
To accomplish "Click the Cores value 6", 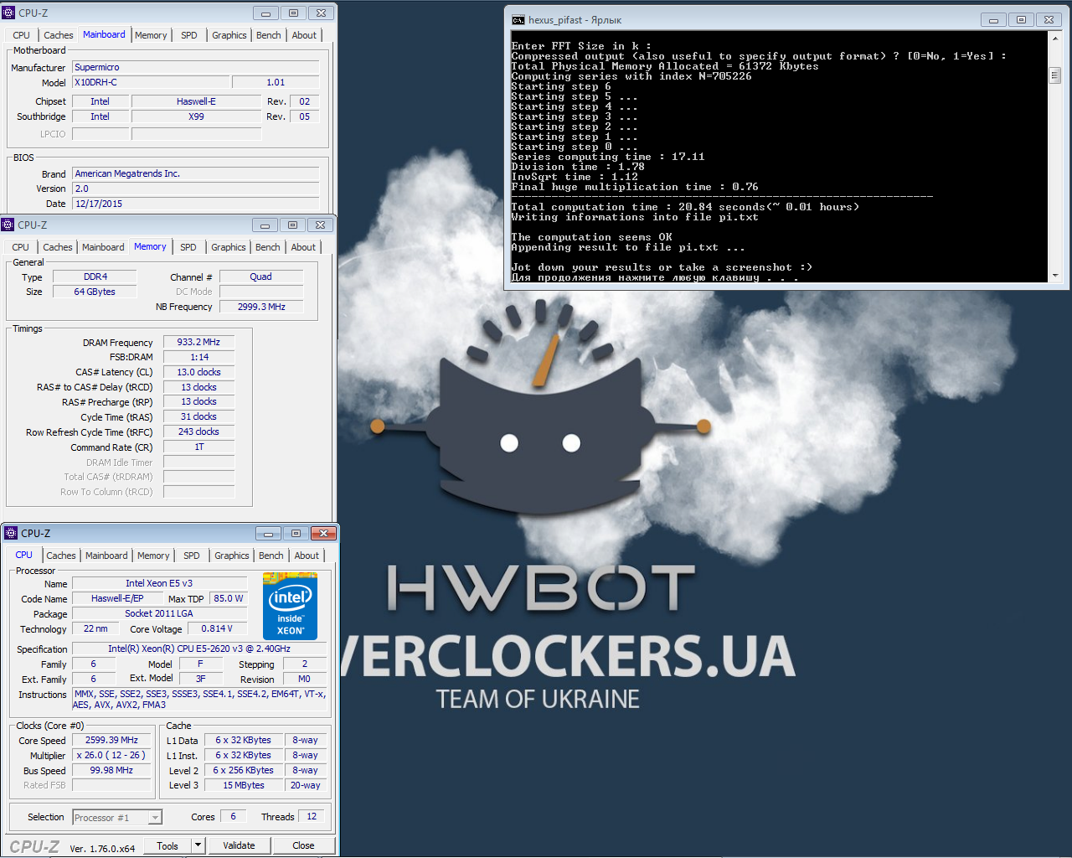I will 233,816.
